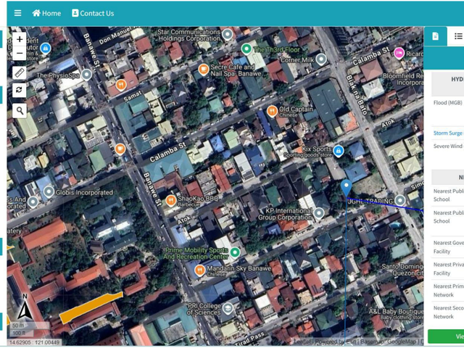This screenshot has width=464, height=348.
Task: Open the hamburger menu
Action: pyautogui.click(x=17, y=13)
